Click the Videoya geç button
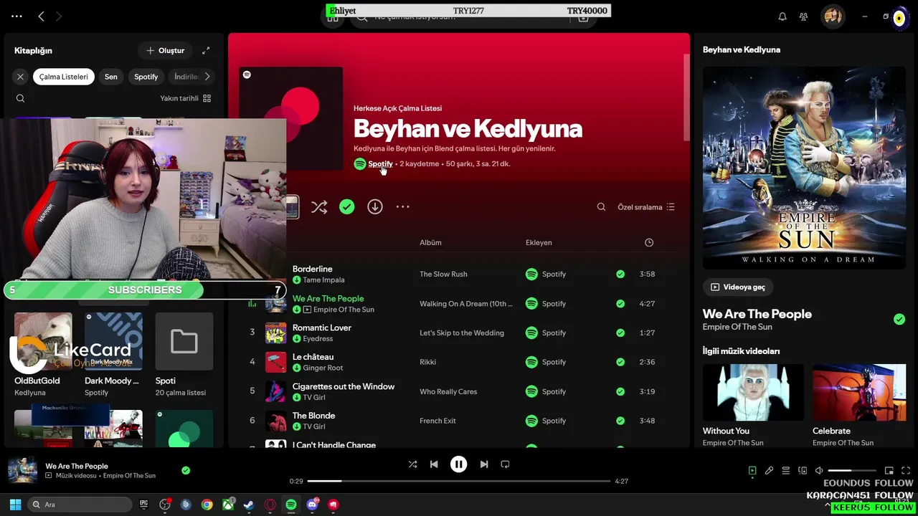918x516 pixels. pos(737,287)
